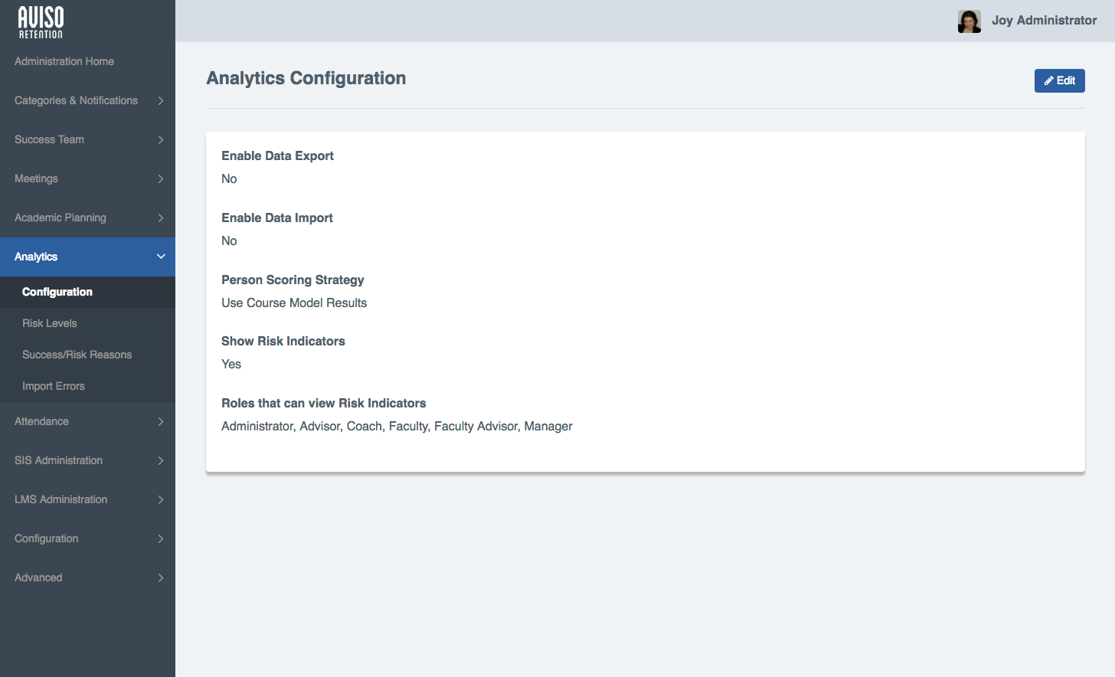Open the bottom Configuration sidebar menu
The image size is (1115, 677).
[x=47, y=538]
